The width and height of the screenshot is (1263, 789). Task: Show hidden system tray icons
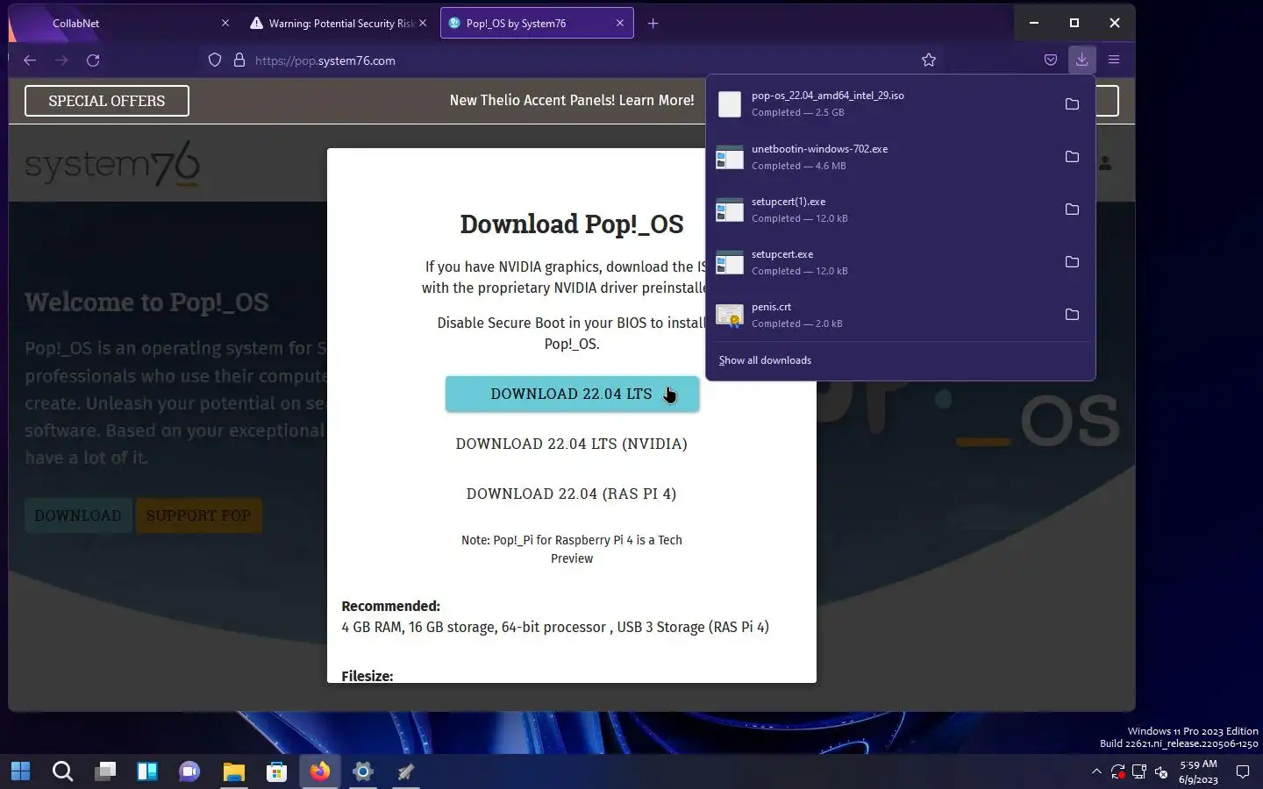coord(1096,771)
